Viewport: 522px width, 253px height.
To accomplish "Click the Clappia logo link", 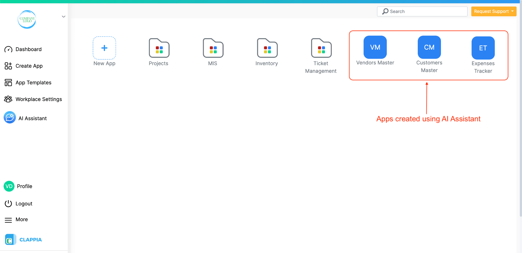I will [x=23, y=239].
